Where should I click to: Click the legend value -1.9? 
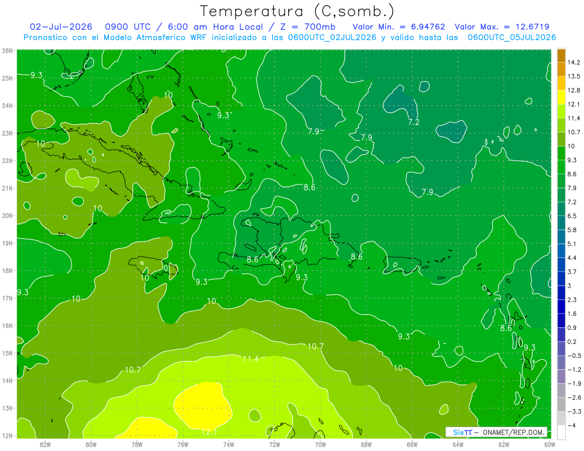(x=574, y=384)
